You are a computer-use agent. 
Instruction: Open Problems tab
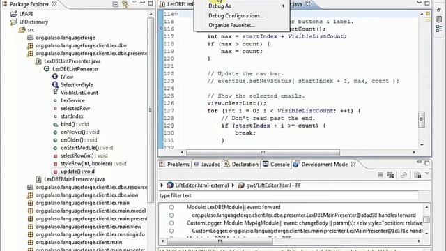[175, 165]
